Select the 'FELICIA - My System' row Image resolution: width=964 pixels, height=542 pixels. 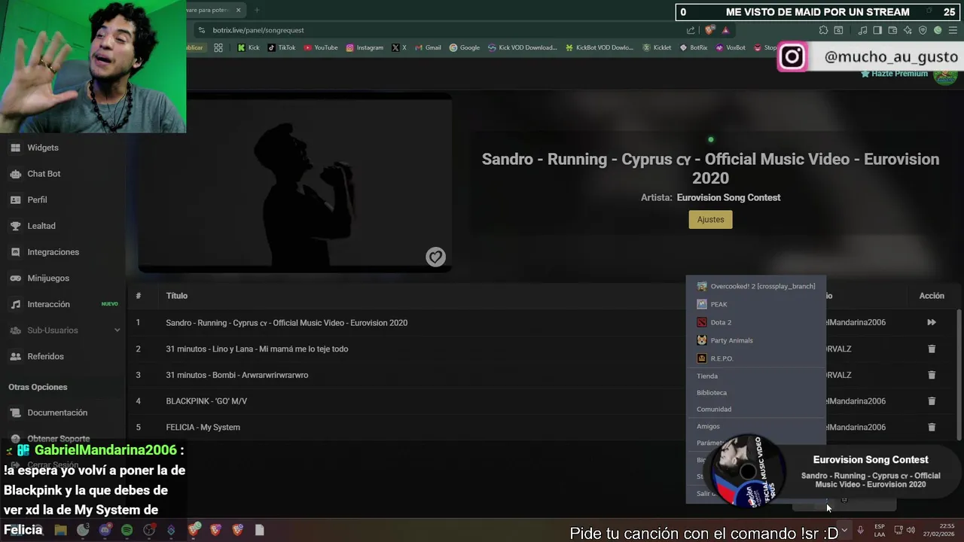pos(542,427)
